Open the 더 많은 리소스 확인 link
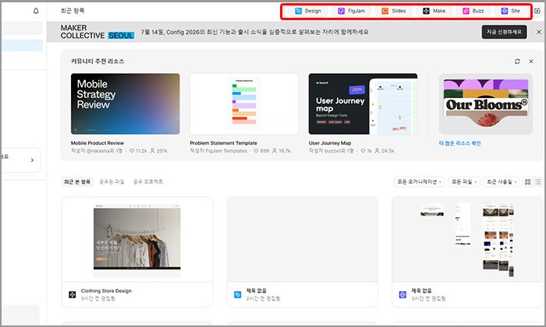The height and width of the screenshot is (327, 546). pyautogui.click(x=459, y=143)
